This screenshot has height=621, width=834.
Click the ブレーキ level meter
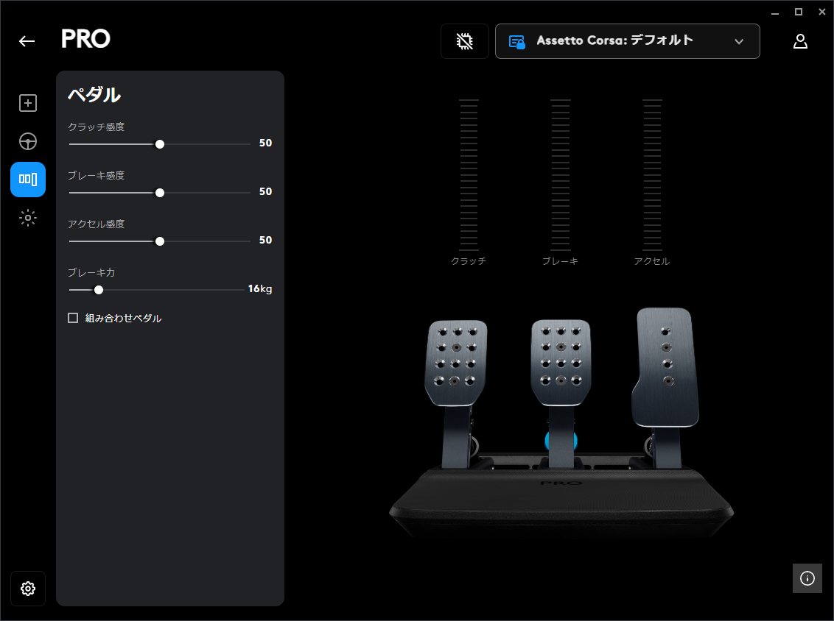(x=560, y=175)
